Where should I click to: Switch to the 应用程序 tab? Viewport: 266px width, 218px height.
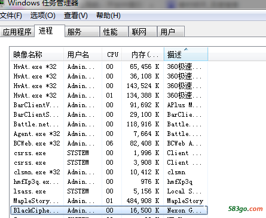coord(17,32)
